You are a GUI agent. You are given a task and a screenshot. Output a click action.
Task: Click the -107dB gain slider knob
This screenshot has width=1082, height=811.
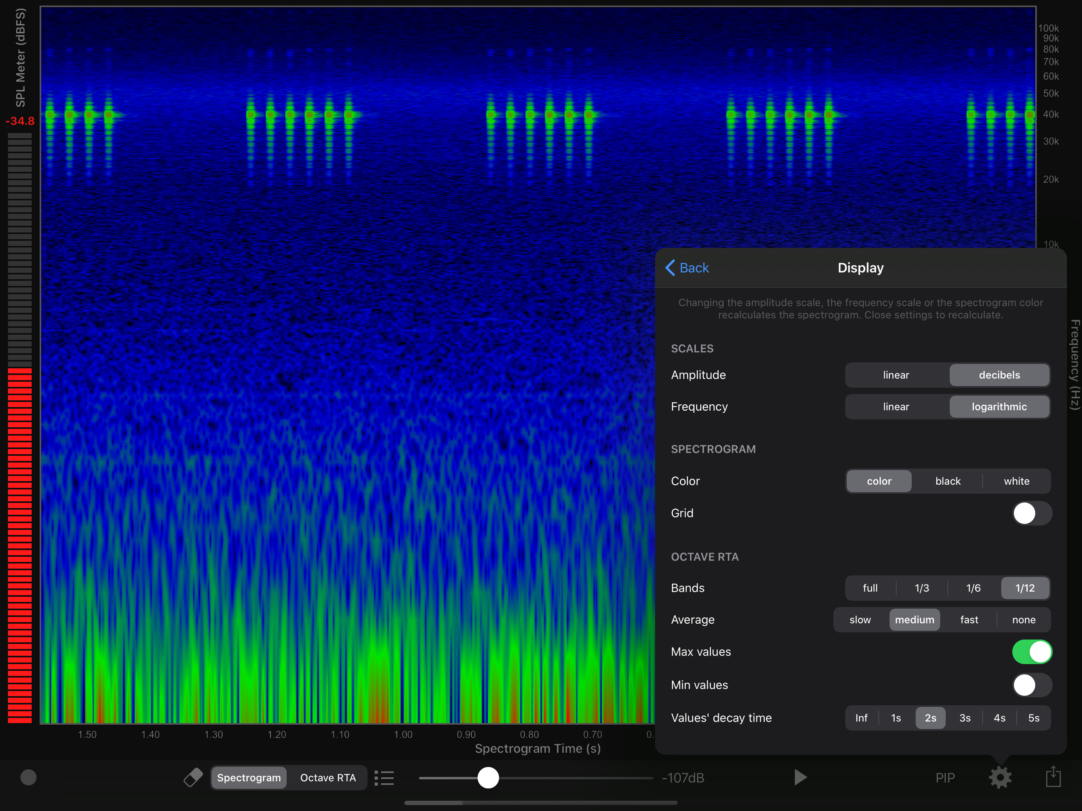(x=488, y=778)
